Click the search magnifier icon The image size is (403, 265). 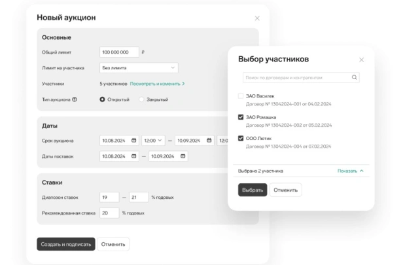(x=354, y=77)
